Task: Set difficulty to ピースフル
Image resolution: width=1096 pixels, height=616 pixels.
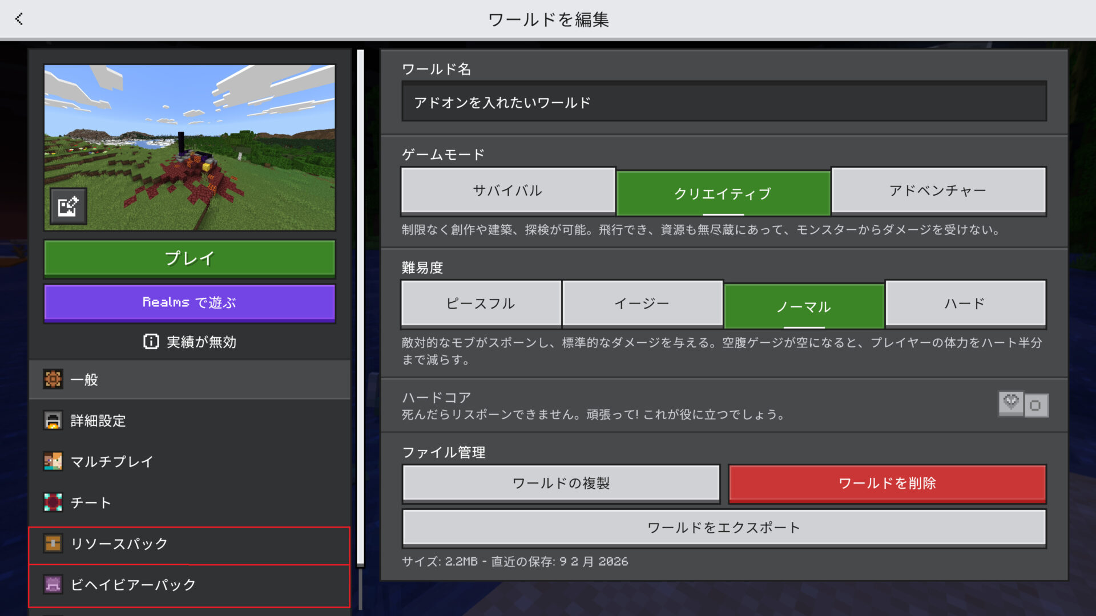Action: [481, 303]
